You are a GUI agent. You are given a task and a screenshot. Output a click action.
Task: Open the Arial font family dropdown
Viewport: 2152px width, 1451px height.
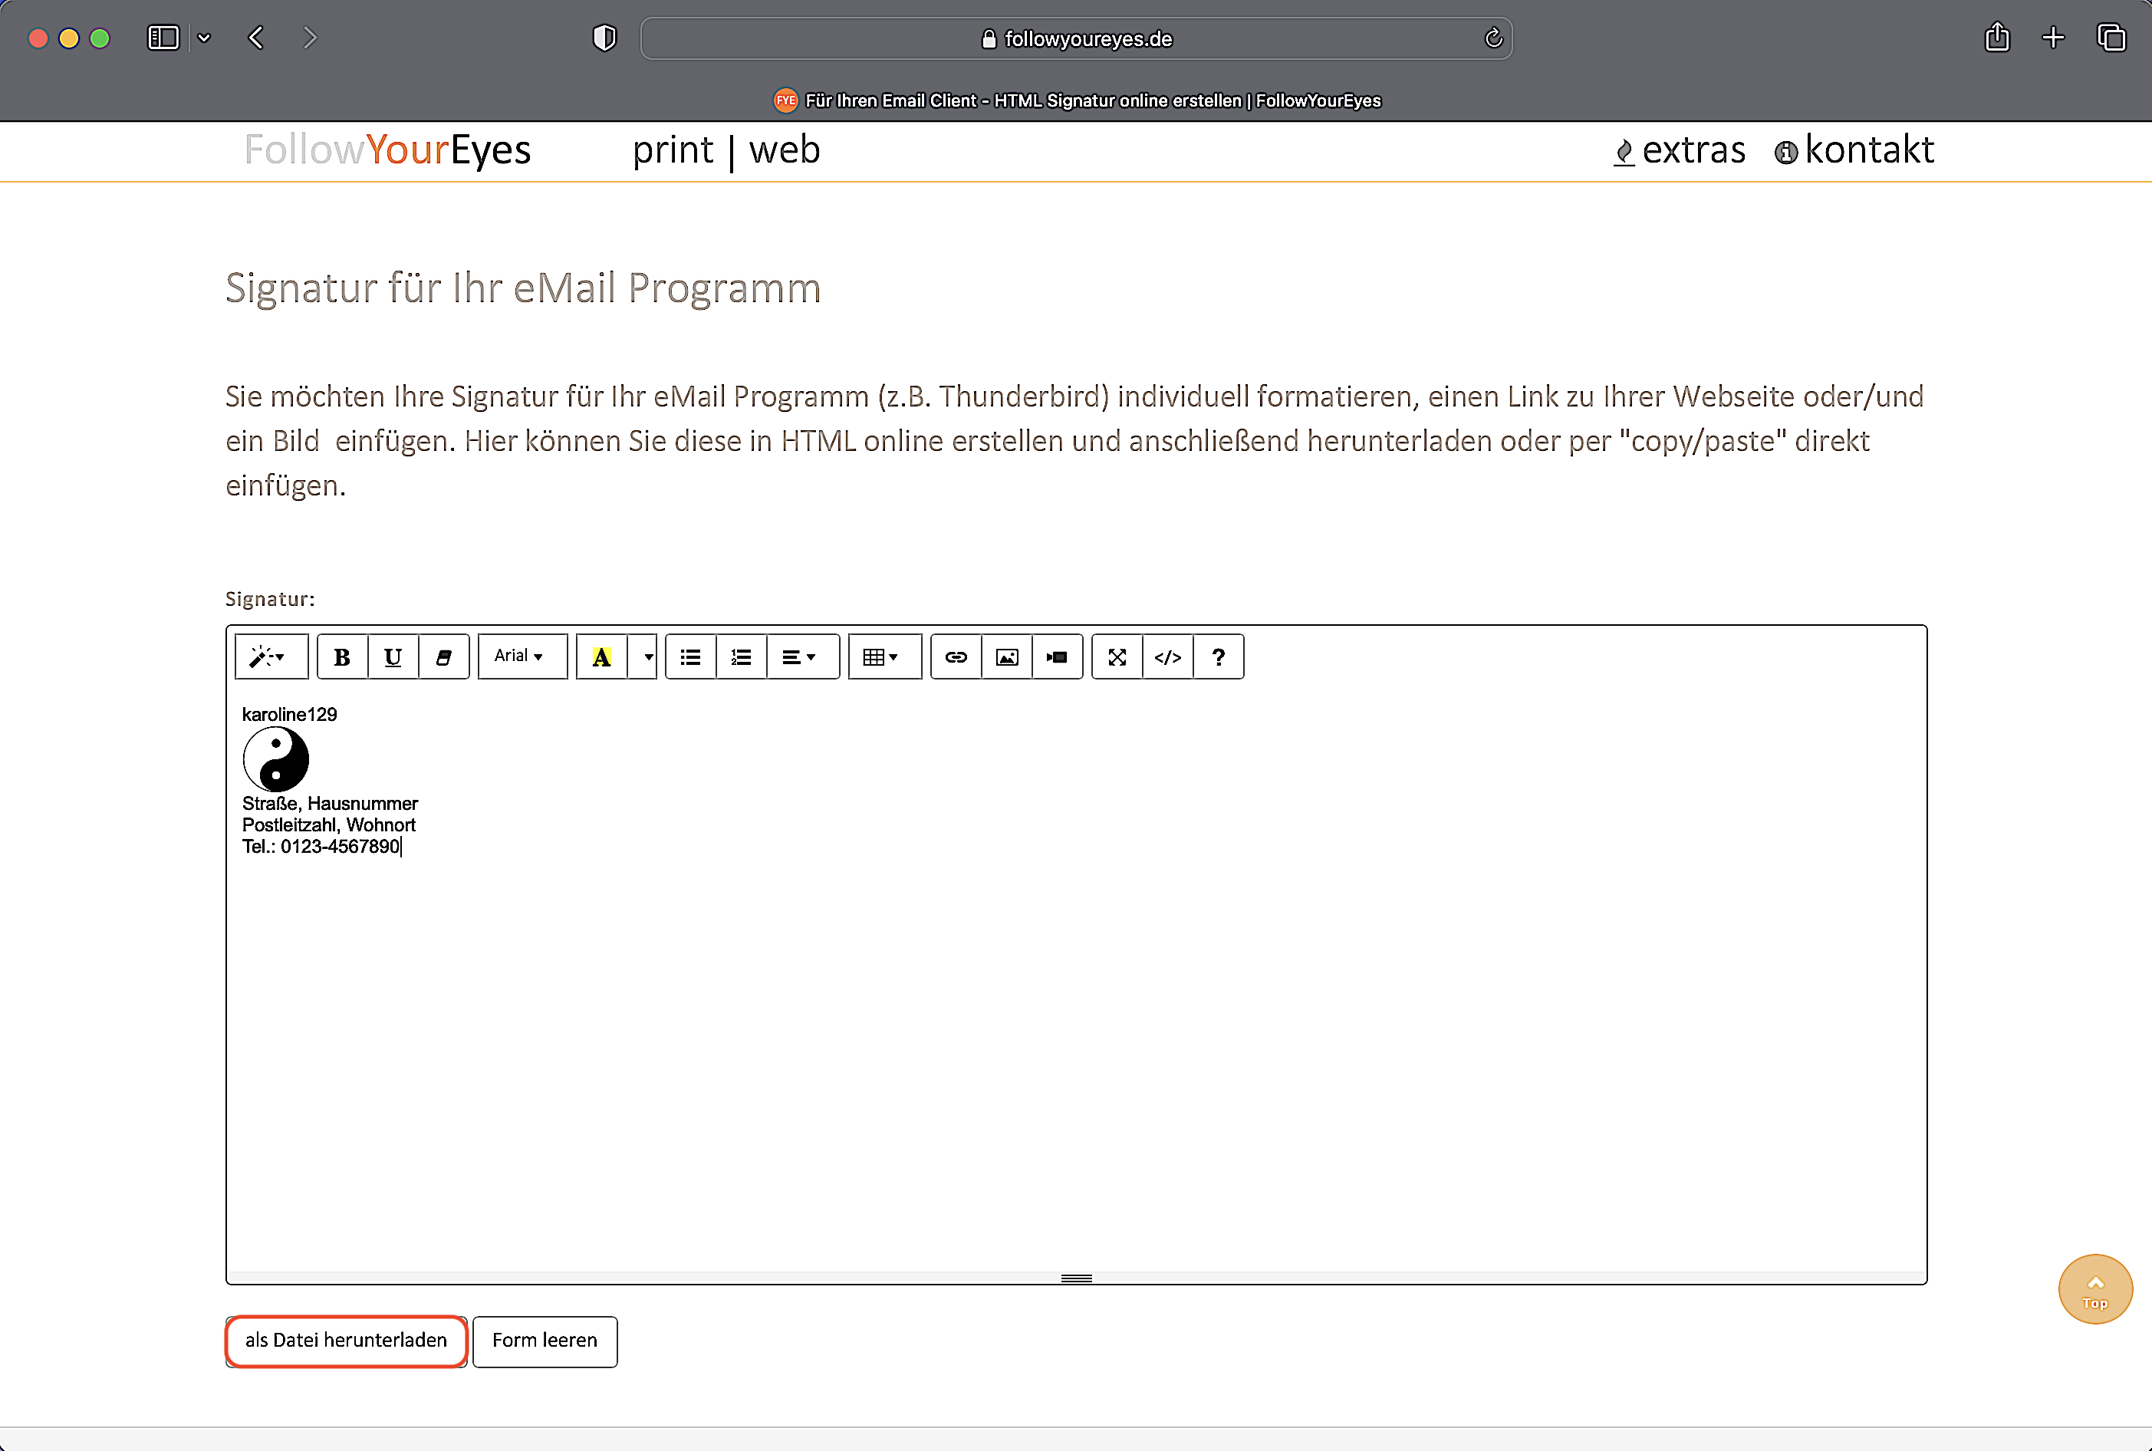(x=521, y=656)
